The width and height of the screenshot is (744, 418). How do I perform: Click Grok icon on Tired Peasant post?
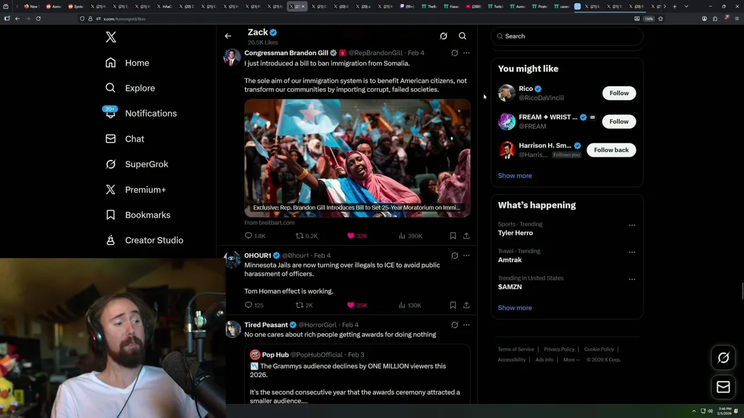tap(455, 325)
